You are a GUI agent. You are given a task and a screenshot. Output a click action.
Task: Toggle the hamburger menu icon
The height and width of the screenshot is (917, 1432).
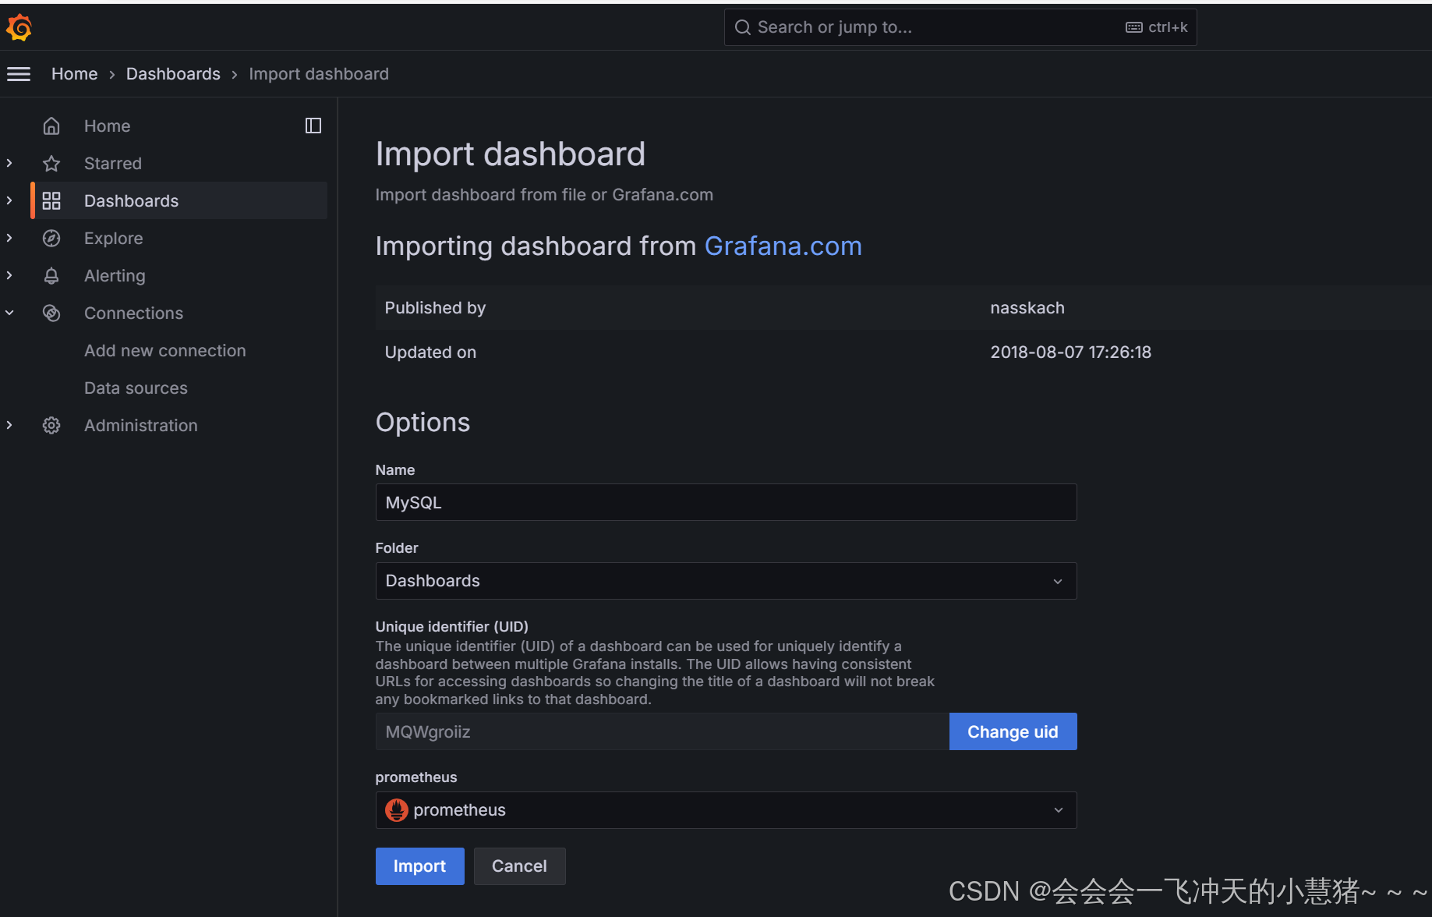[19, 74]
